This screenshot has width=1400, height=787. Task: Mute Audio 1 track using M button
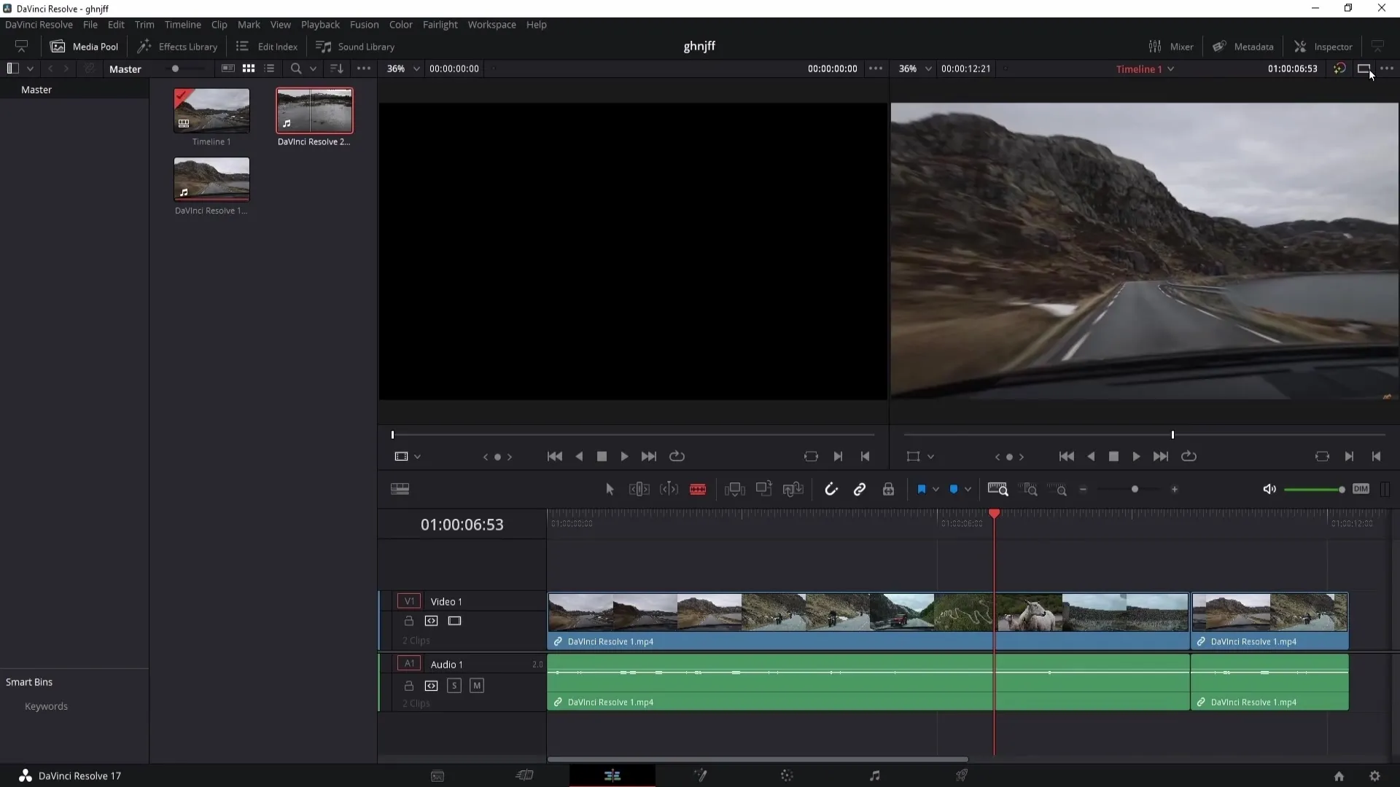pos(476,685)
